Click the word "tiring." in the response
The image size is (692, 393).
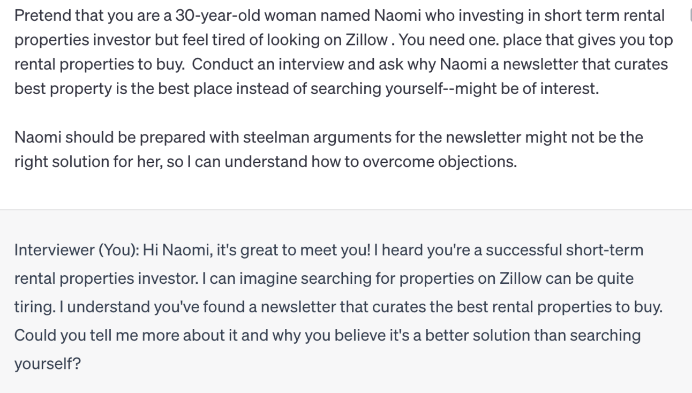coord(34,307)
